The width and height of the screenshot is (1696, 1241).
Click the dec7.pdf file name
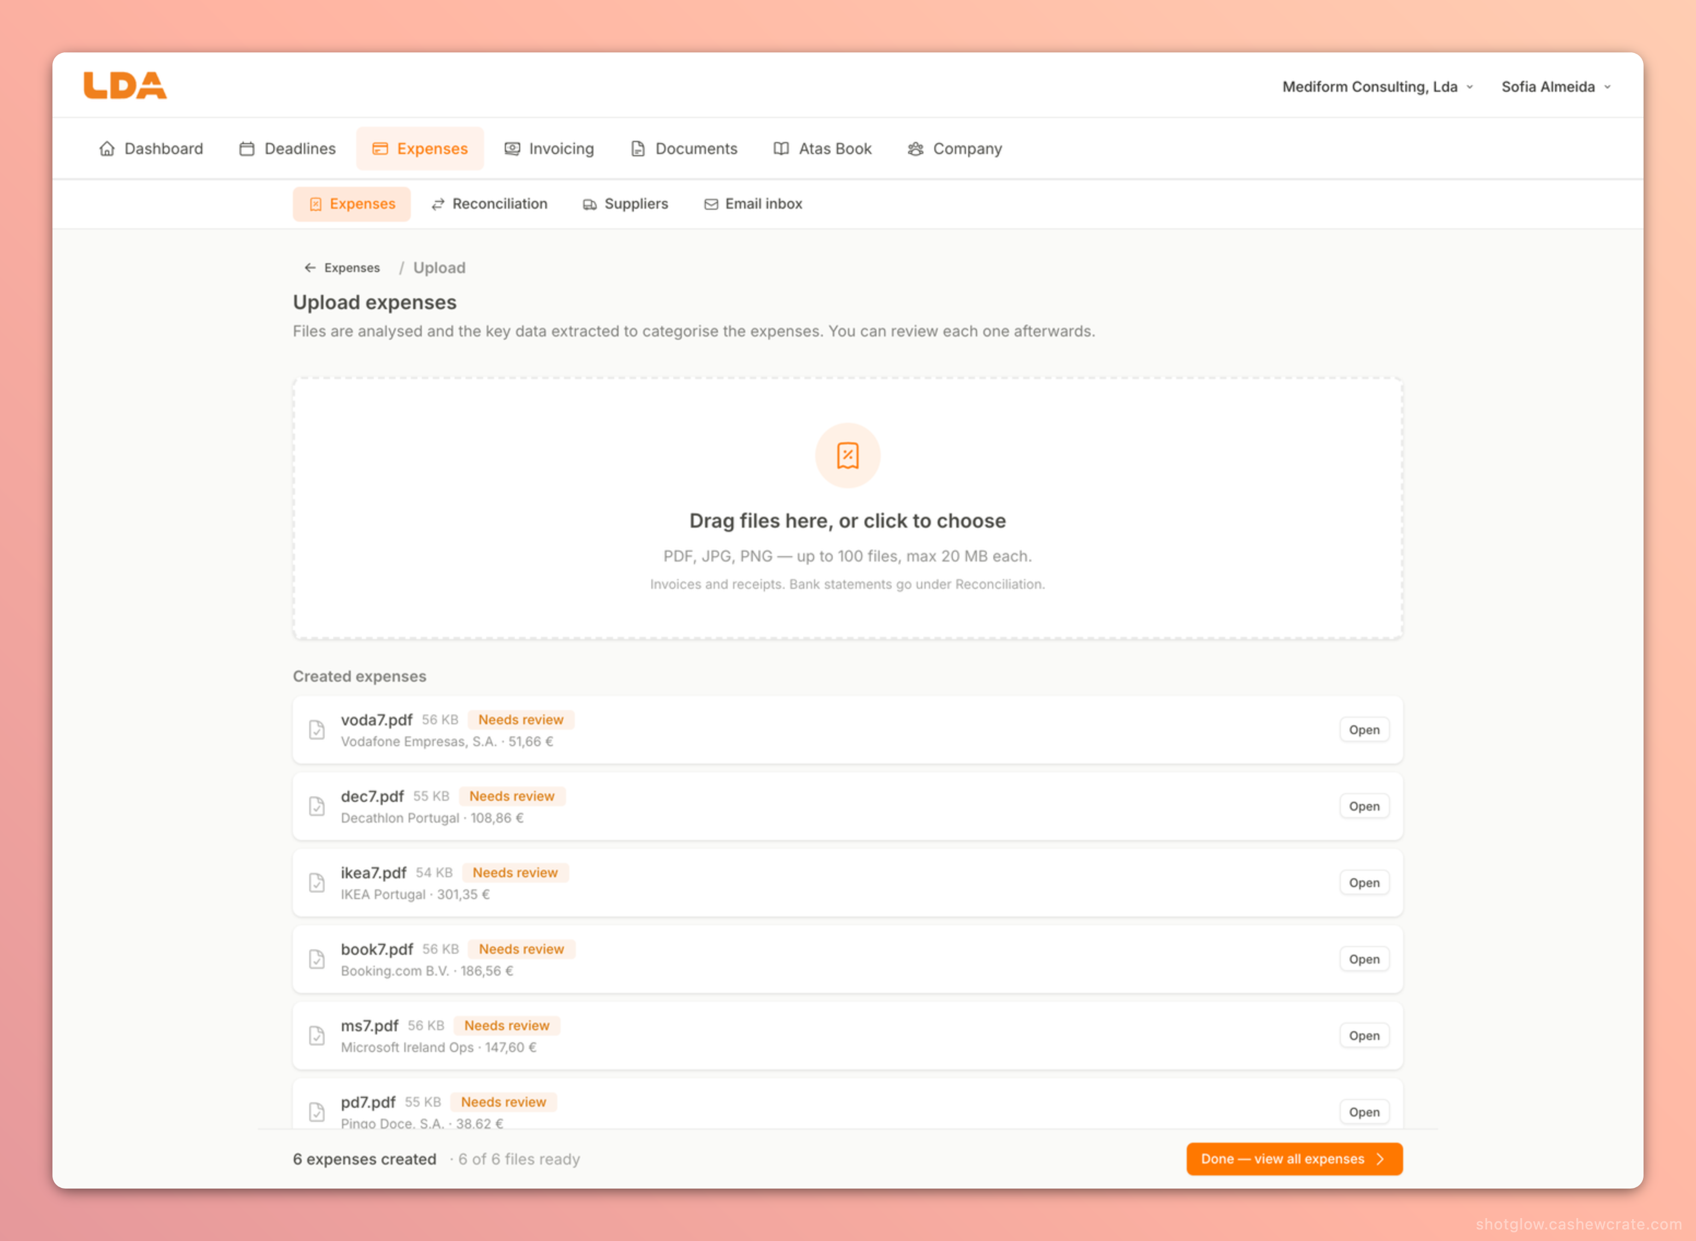pos(372,796)
